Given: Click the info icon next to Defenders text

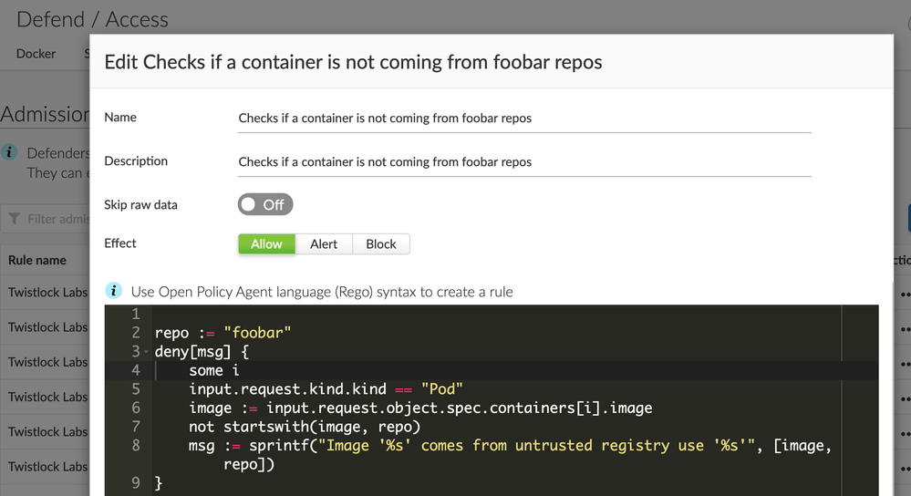Looking at the screenshot, I should coord(10,153).
